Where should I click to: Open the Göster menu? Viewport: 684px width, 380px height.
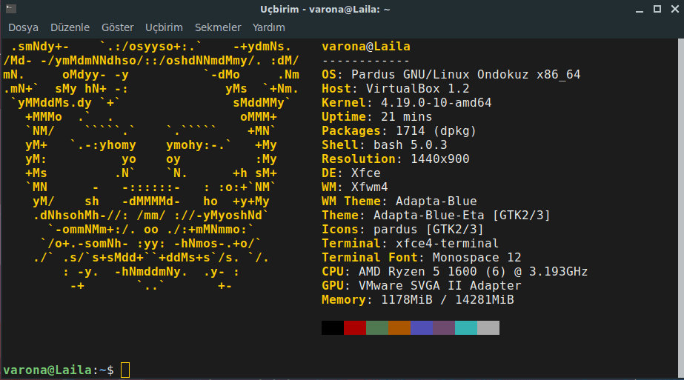pos(117,27)
